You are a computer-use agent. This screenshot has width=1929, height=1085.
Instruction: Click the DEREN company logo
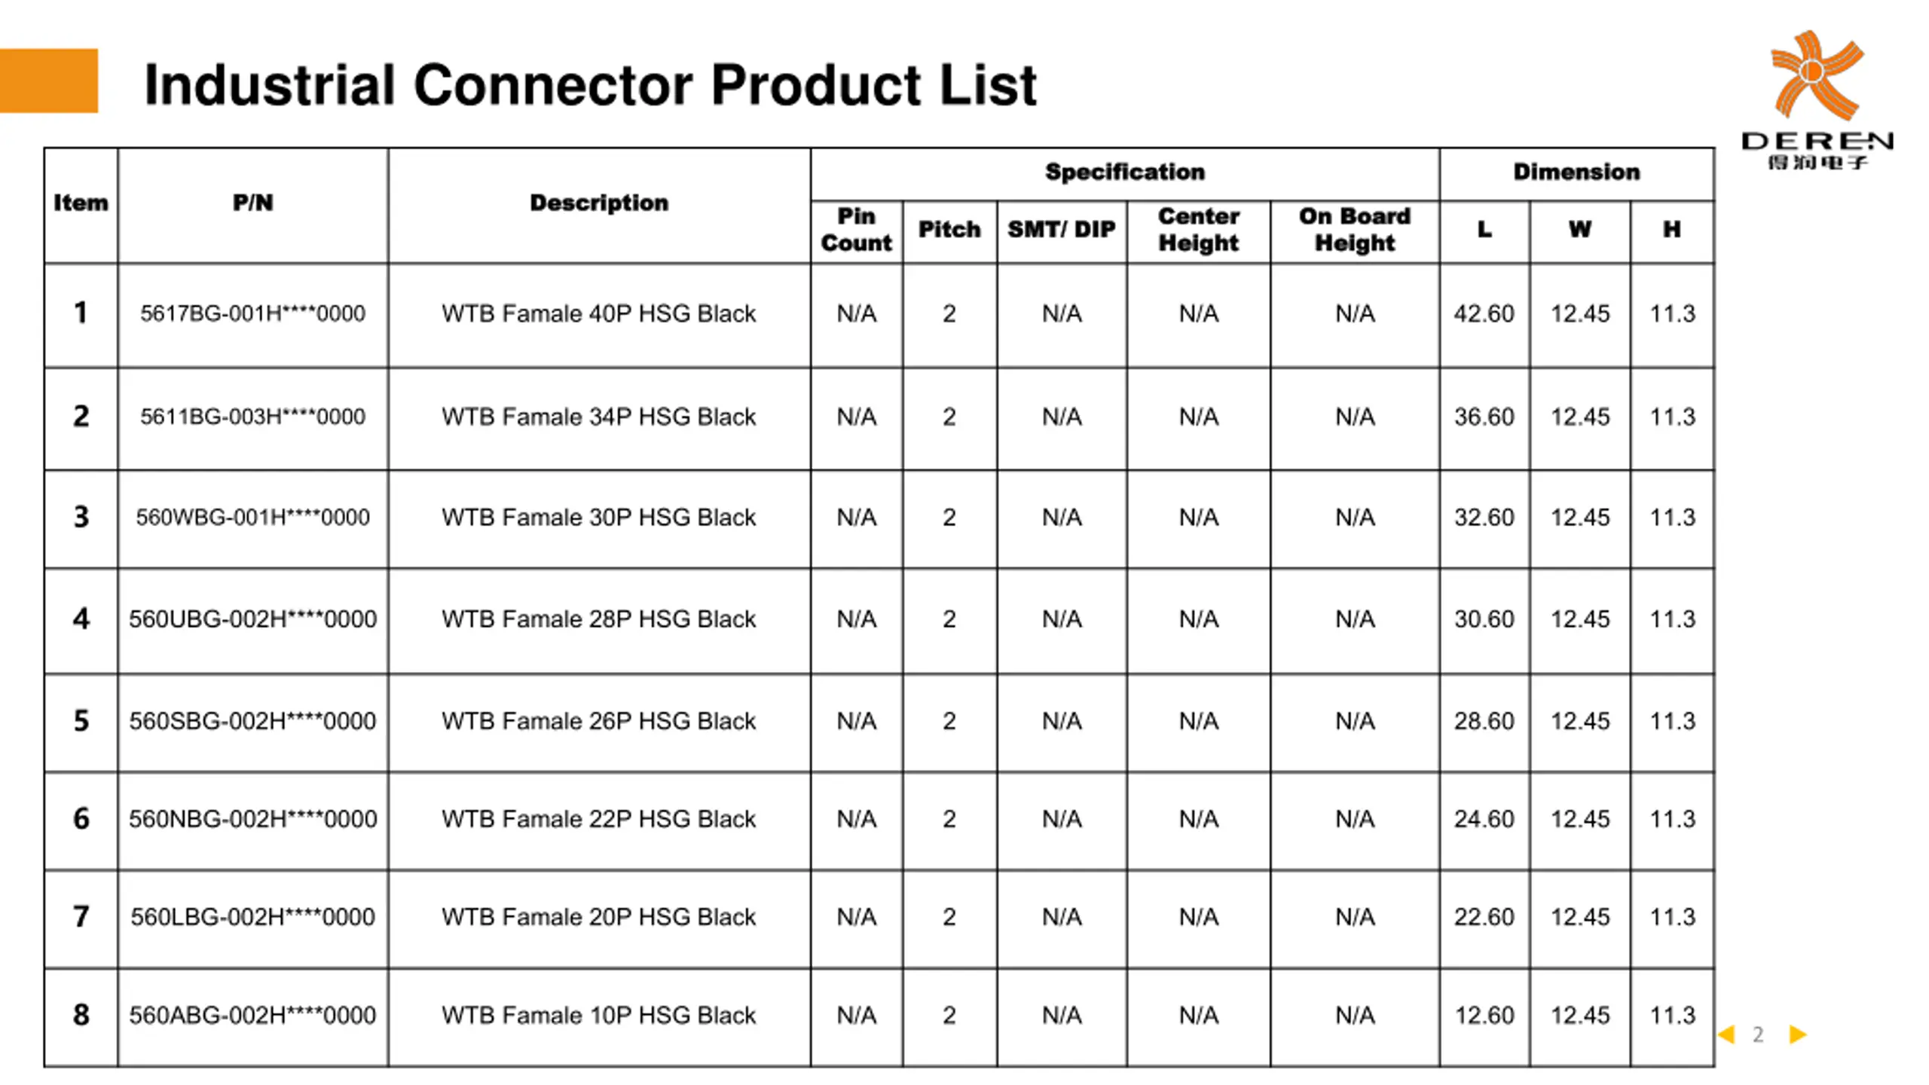coord(1817,99)
